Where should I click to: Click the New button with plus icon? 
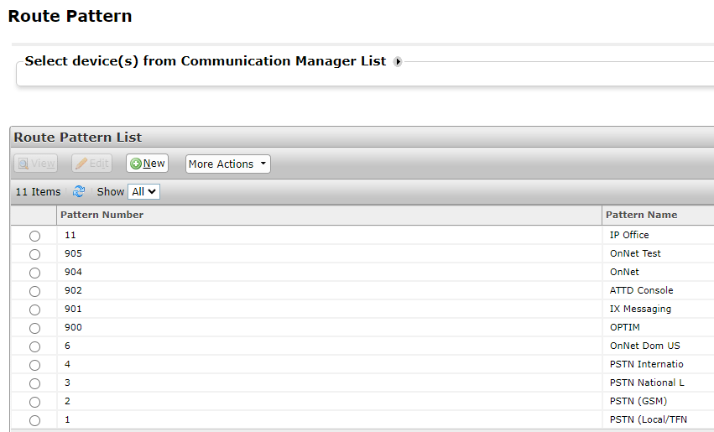click(147, 164)
